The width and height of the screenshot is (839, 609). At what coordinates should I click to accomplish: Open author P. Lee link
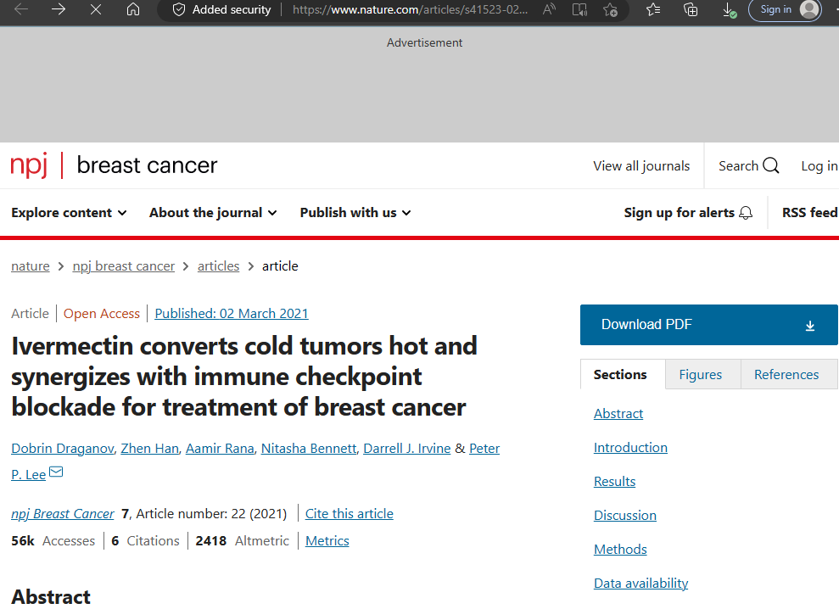[x=28, y=475]
